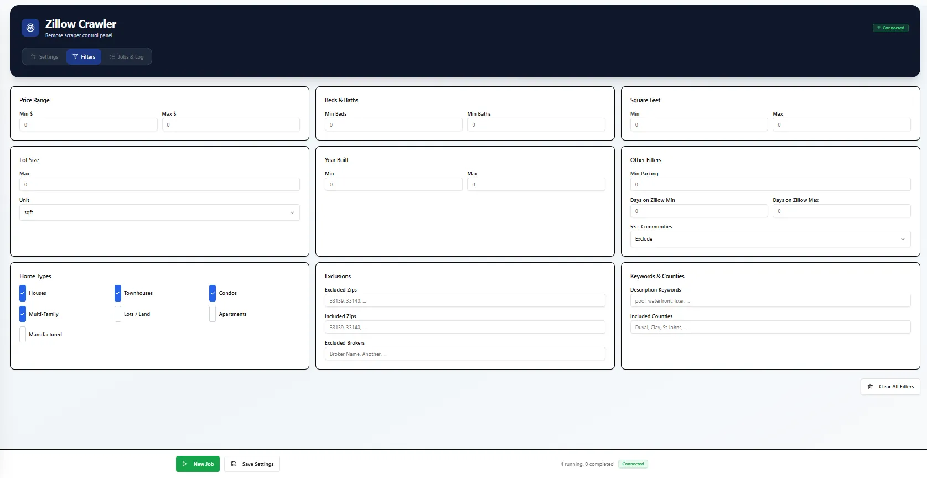Click the Zillow Crawler radar logo icon

pyautogui.click(x=30, y=28)
